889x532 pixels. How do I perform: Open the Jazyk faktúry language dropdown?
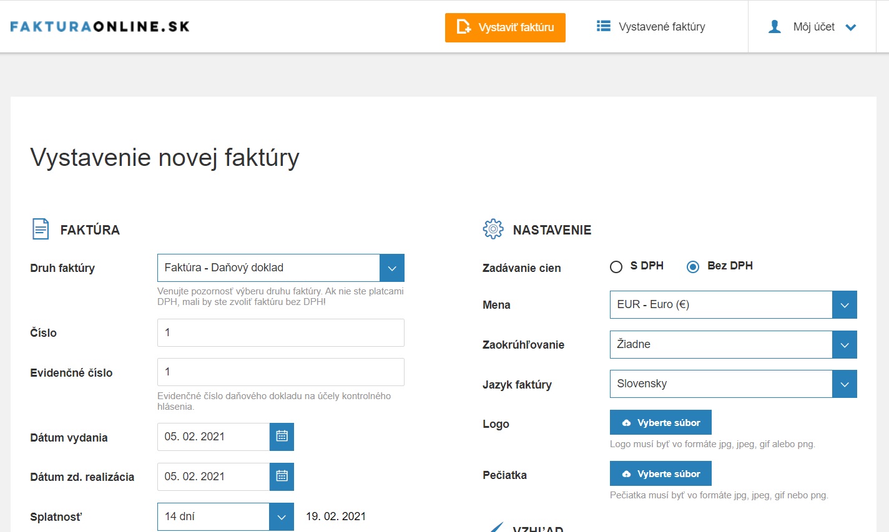tap(844, 384)
